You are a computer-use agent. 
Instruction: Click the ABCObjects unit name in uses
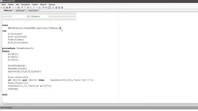click(15, 28)
